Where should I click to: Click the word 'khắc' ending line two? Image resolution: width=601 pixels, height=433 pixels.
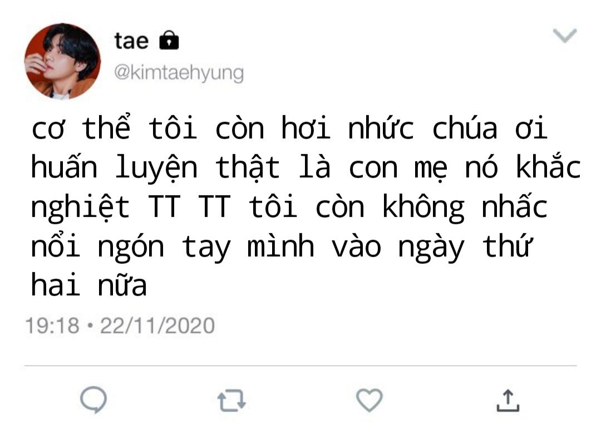click(x=549, y=166)
